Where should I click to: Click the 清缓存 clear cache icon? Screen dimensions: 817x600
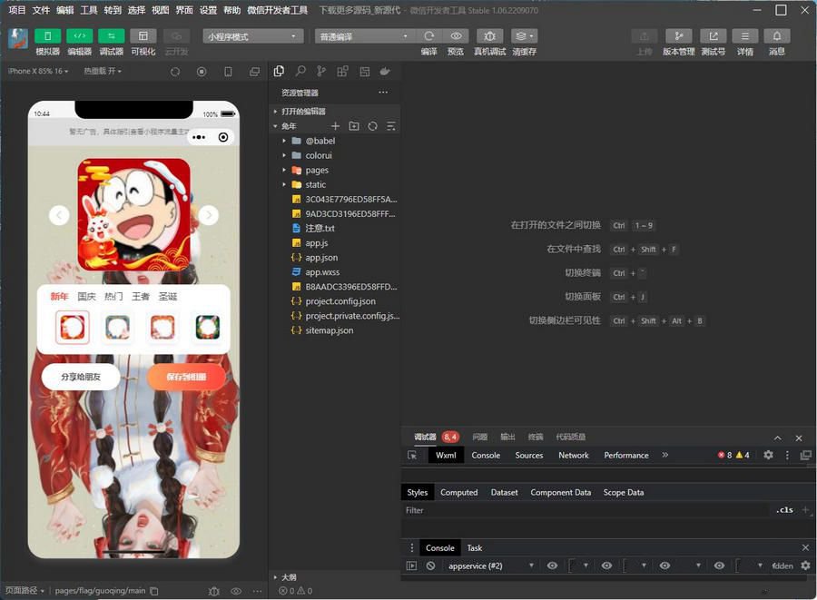pos(519,35)
